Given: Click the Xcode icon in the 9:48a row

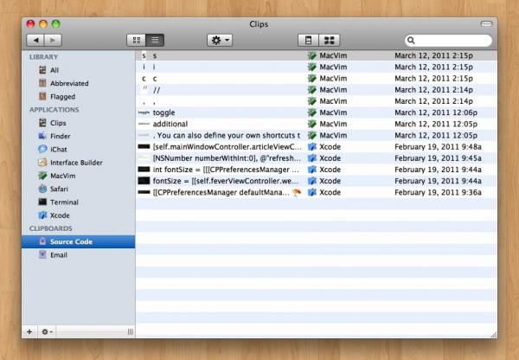Looking at the screenshot, I should [311, 147].
